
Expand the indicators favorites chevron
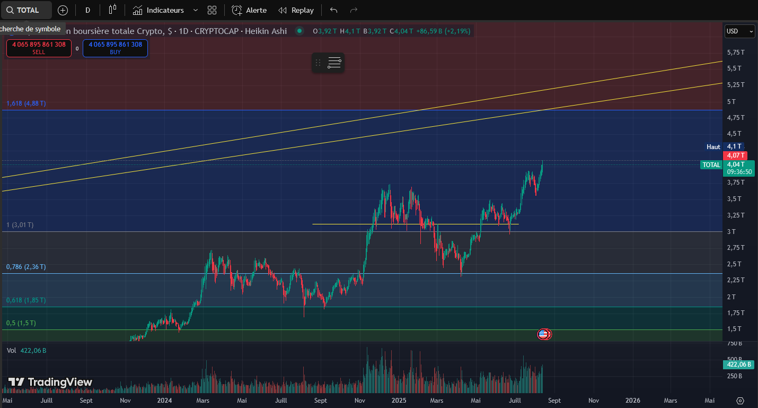(196, 10)
